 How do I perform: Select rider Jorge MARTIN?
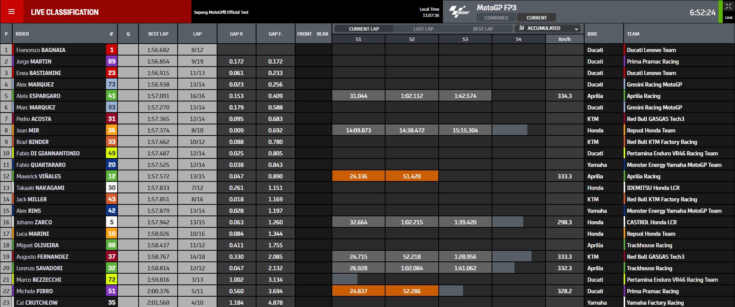coord(34,62)
